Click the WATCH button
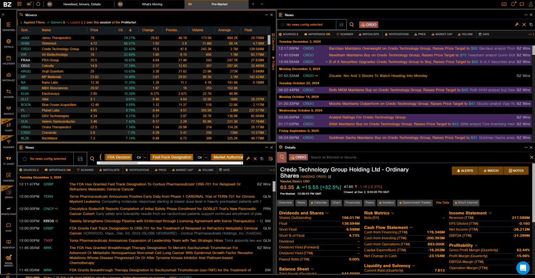The image size is (535, 278). click(491, 170)
